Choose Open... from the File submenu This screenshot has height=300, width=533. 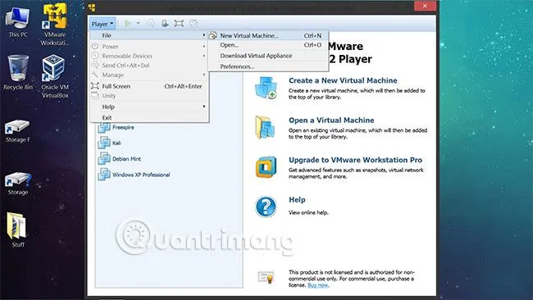268,45
